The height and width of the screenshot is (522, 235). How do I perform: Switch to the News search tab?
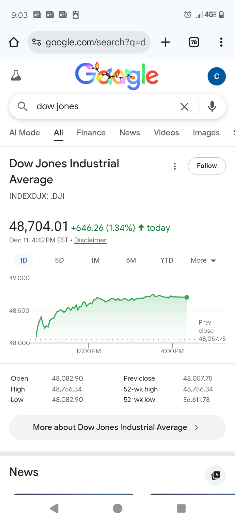click(x=130, y=133)
